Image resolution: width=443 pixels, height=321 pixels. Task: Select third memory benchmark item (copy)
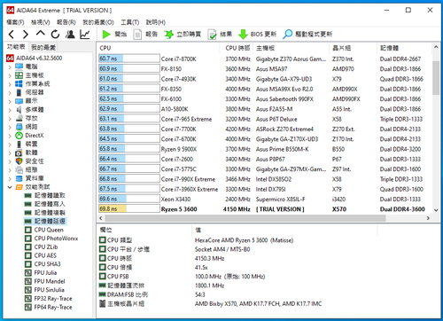pos(44,213)
